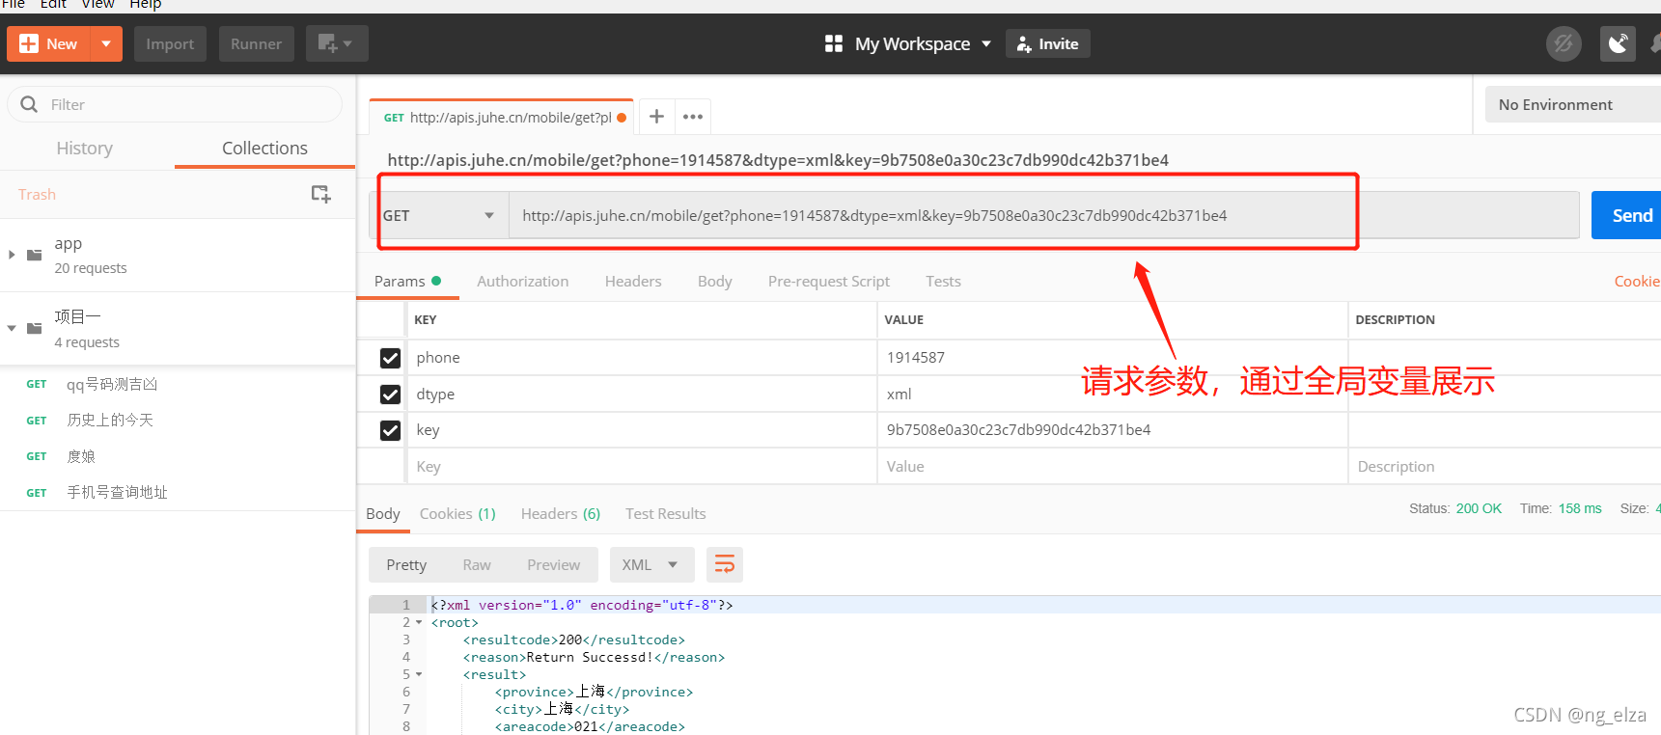Open the tab options three-dots menu
1661x735 pixels.
click(693, 117)
